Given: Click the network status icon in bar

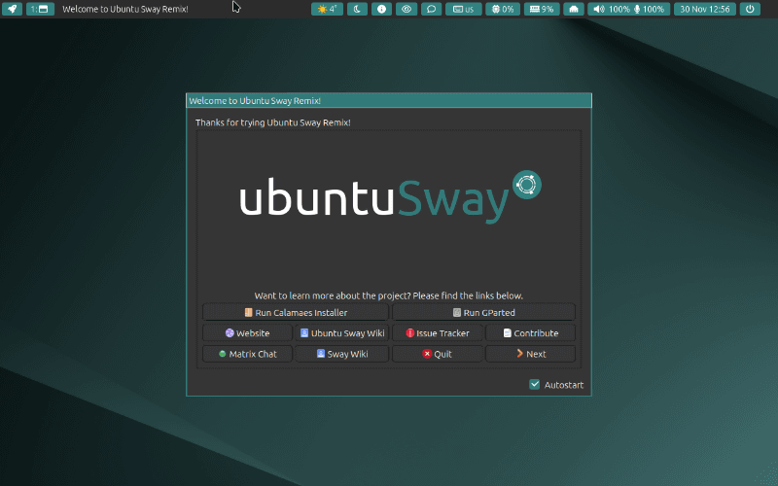Looking at the screenshot, I should [x=574, y=9].
